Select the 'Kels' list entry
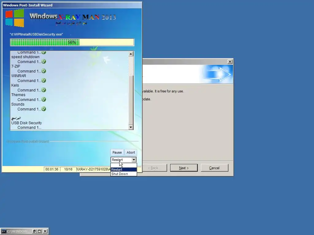 click(x=15, y=85)
